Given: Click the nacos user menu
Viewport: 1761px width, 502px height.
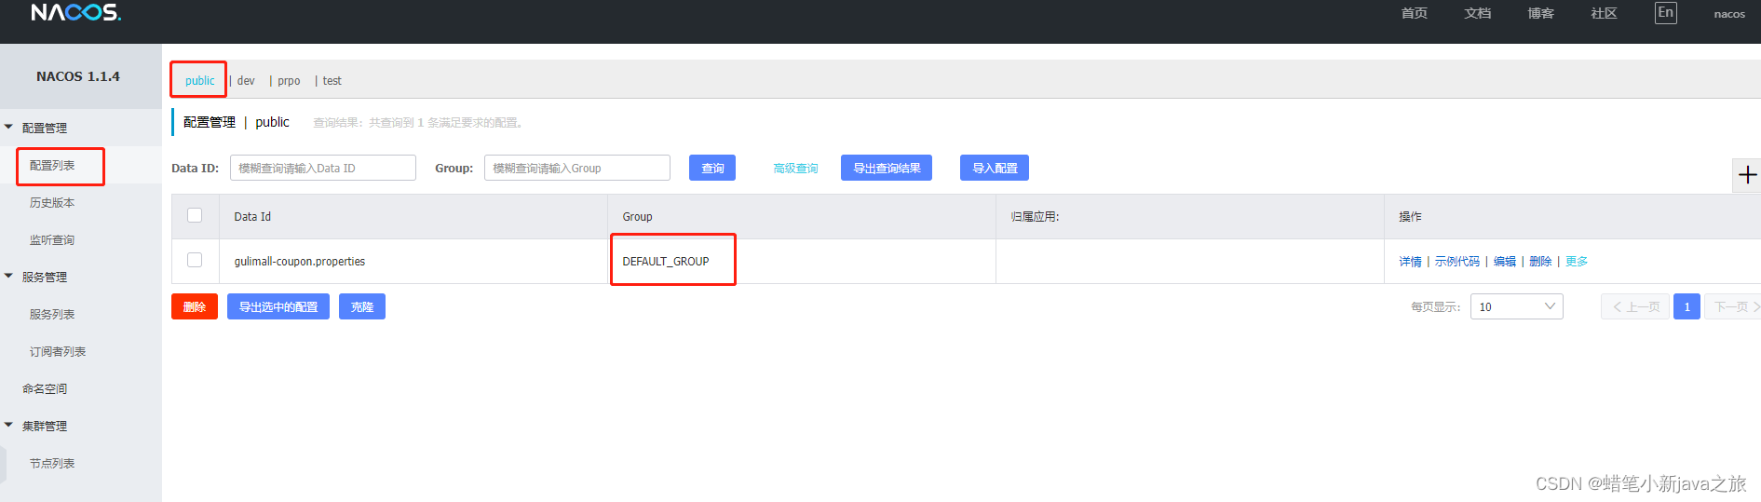Looking at the screenshot, I should coord(1729,14).
